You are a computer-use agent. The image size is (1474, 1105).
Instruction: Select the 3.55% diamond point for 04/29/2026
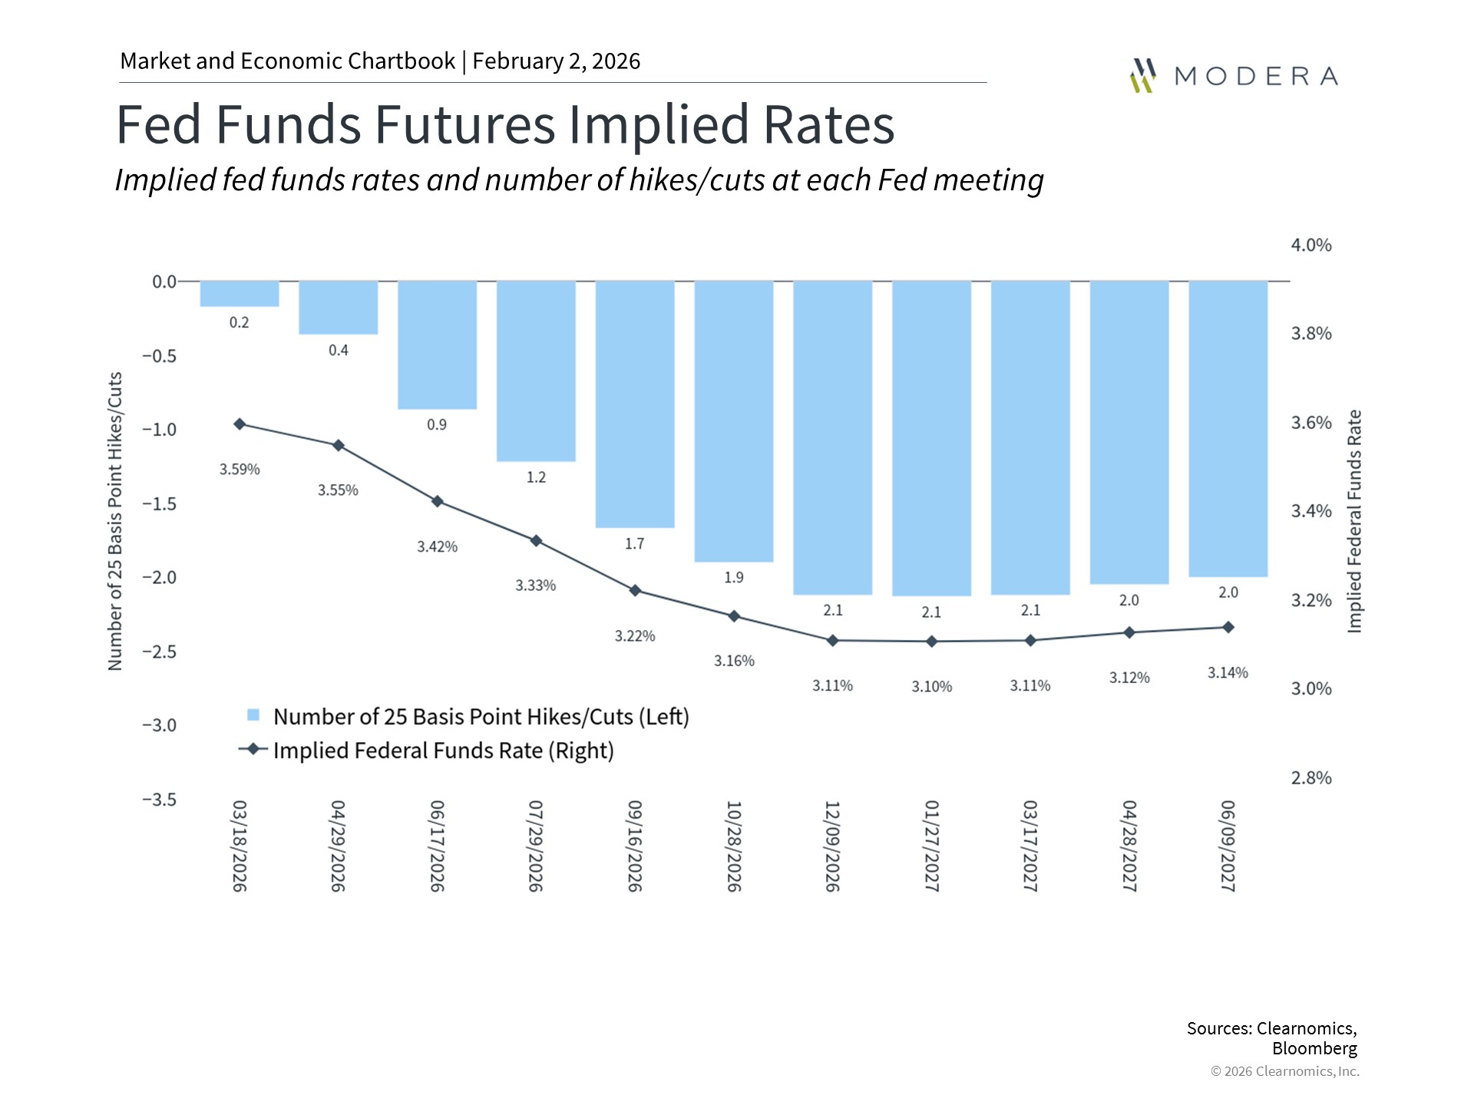[x=339, y=445]
